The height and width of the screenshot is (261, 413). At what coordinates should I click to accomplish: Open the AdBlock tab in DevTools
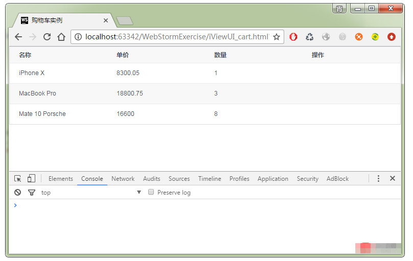[x=337, y=179]
